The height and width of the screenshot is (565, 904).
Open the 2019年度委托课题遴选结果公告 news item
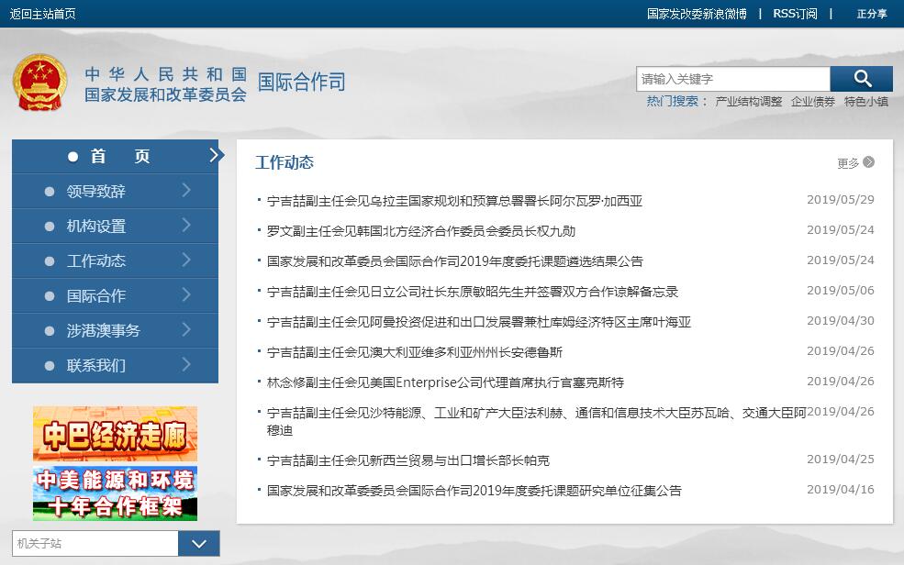[x=455, y=261]
